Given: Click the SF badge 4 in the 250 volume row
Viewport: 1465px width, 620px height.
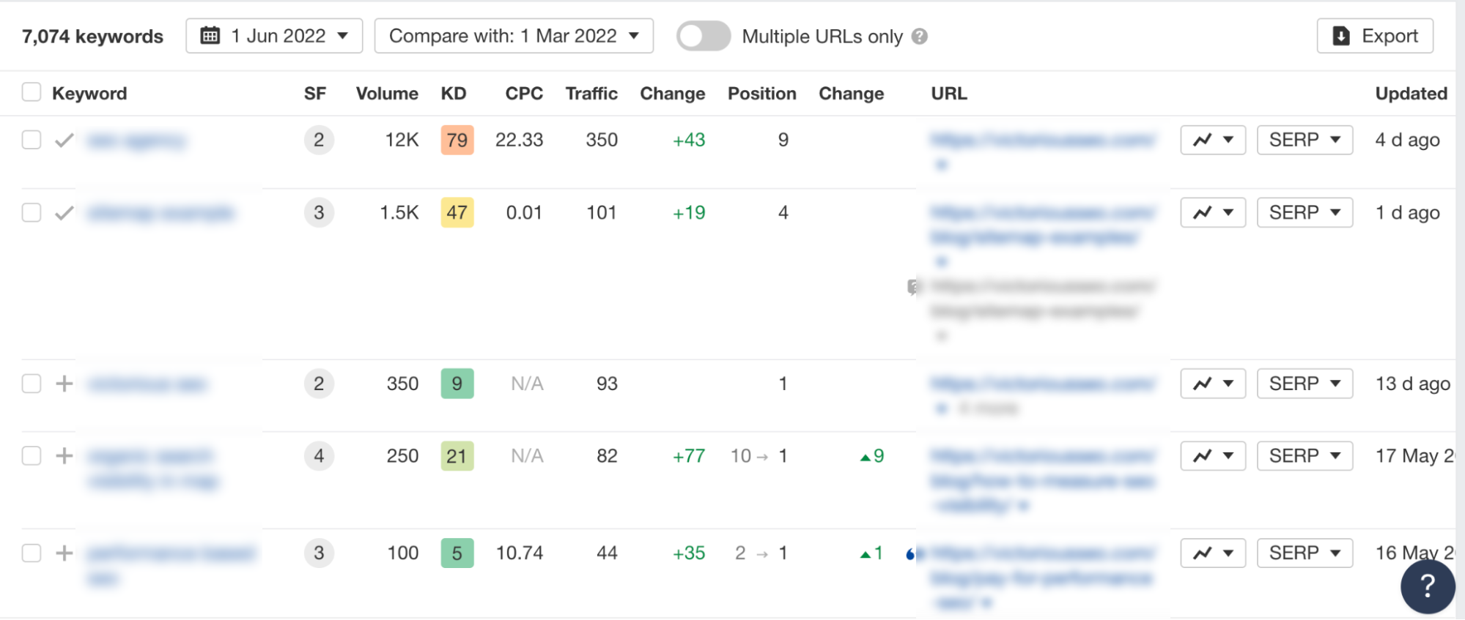Looking at the screenshot, I should point(319,456).
